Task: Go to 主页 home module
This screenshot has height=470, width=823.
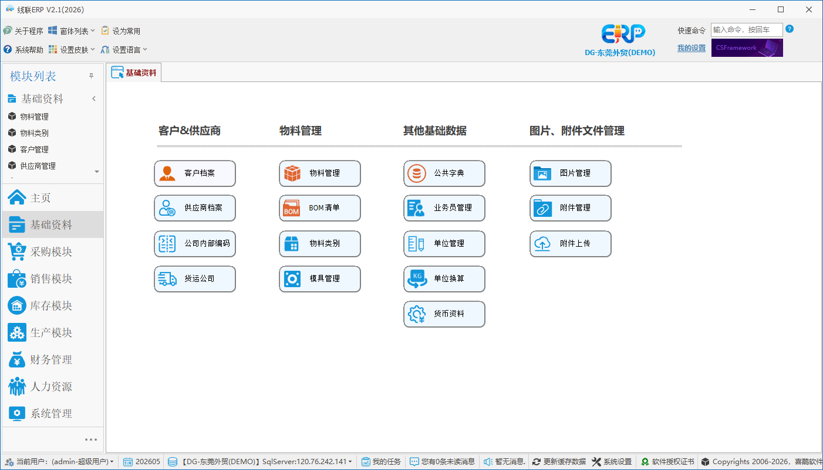Action: click(x=53, y=198)
